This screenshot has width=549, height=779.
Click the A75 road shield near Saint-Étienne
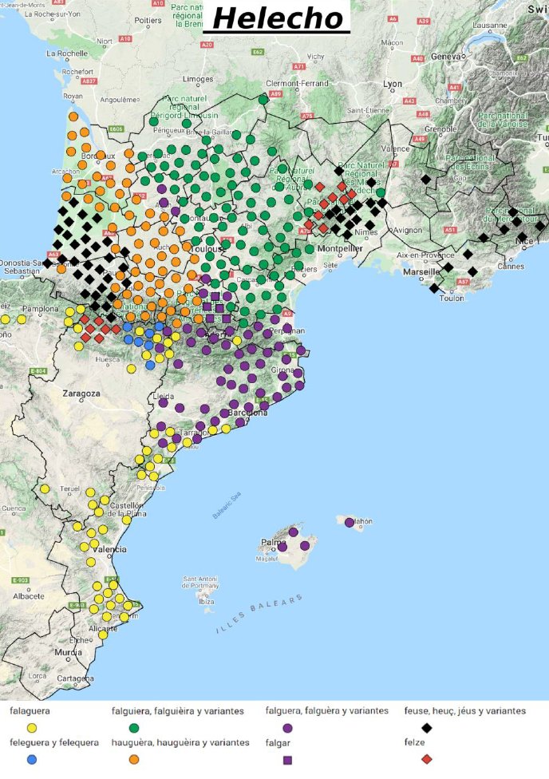(307, 117)
